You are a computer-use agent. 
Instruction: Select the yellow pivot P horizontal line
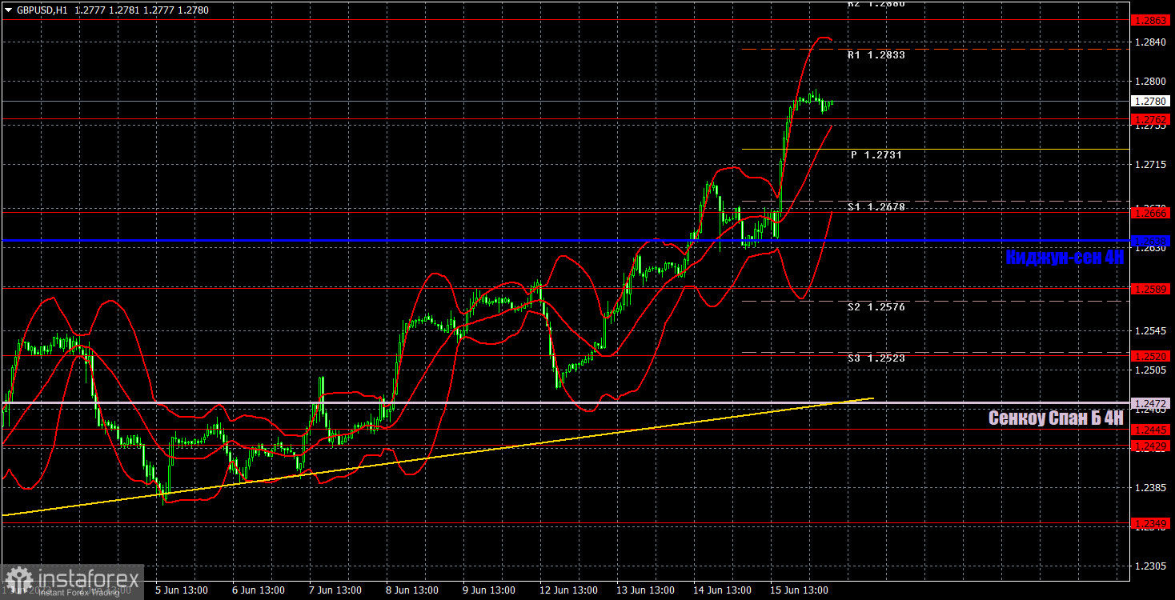tap(935, 150)
